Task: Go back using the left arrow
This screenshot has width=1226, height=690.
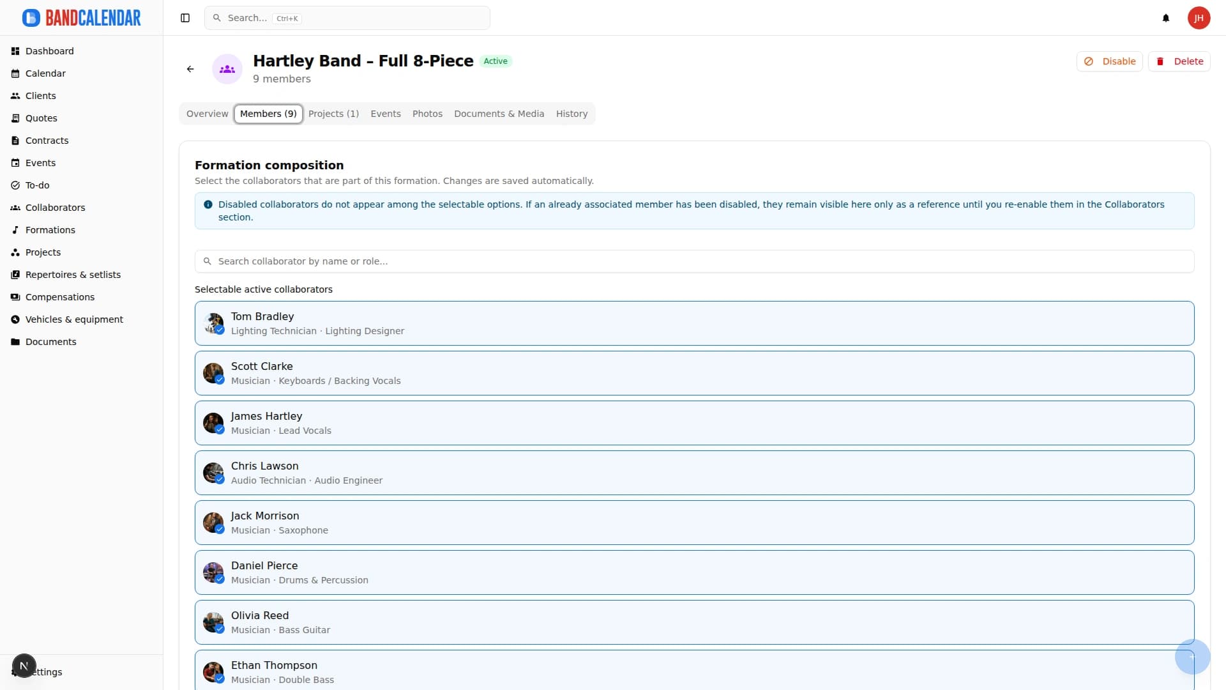Action: [190, 69]
